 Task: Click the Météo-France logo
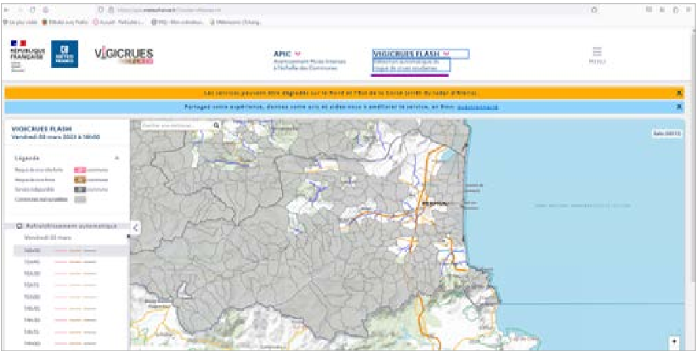64,54
